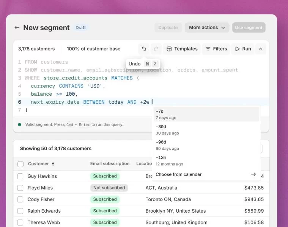Open Ralph Edwards customer name
Screen dimensions: 288x227
pos(44,211)
